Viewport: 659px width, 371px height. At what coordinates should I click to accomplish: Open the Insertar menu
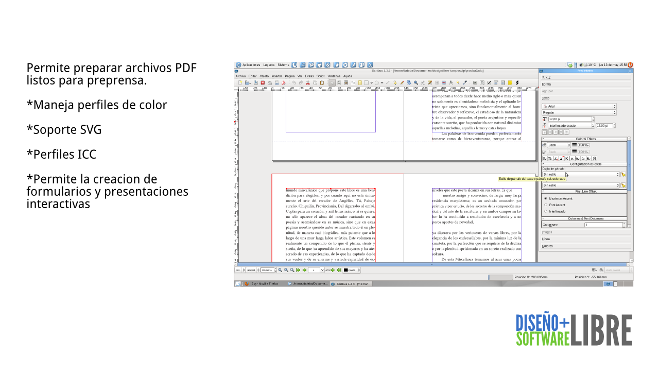click(x=277, y=76)
